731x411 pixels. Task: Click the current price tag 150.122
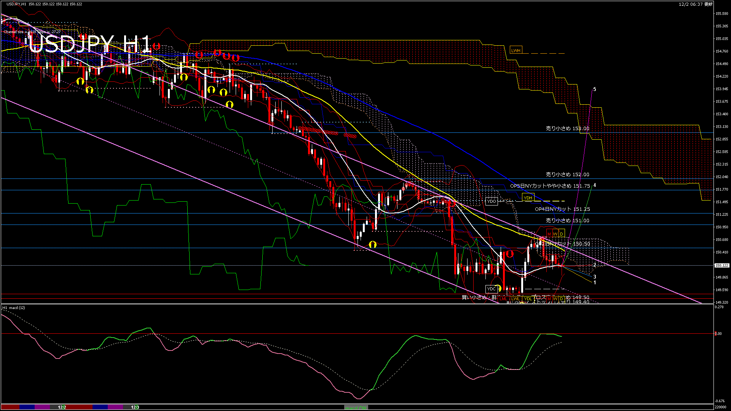click(x=721, y=266)
